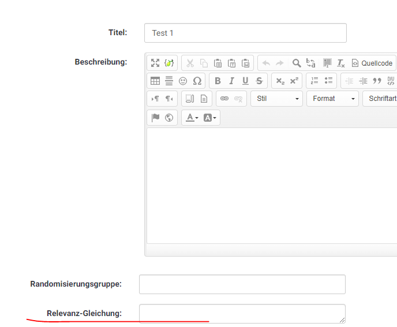
Task: Toggle strikethrough formatting
Action: coord(259,81)
